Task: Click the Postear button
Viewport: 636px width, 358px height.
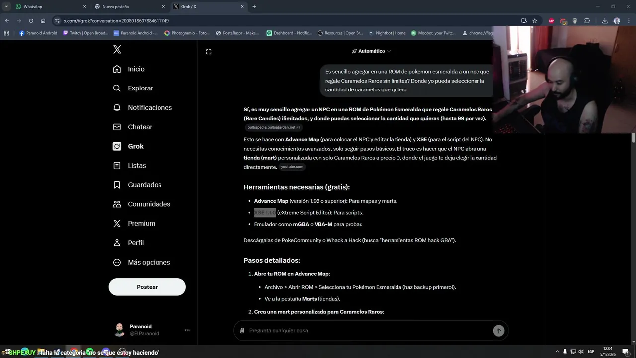Action: pos(147,287)
